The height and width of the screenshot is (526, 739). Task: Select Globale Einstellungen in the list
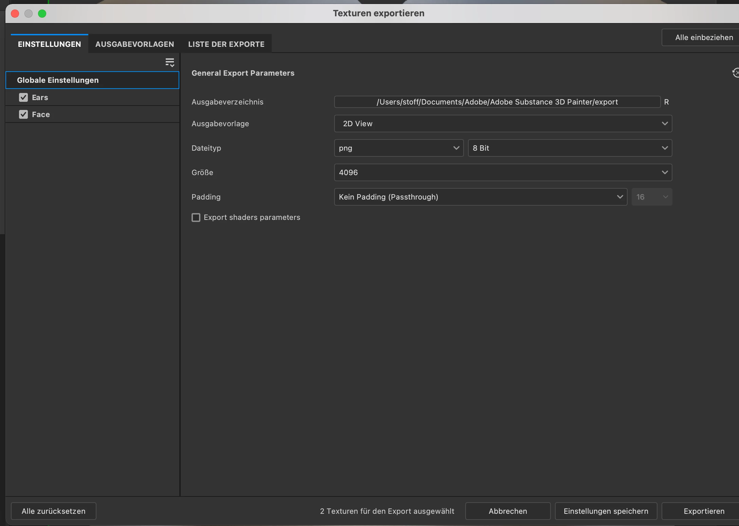pyautogui.click(x=92, y=80)
